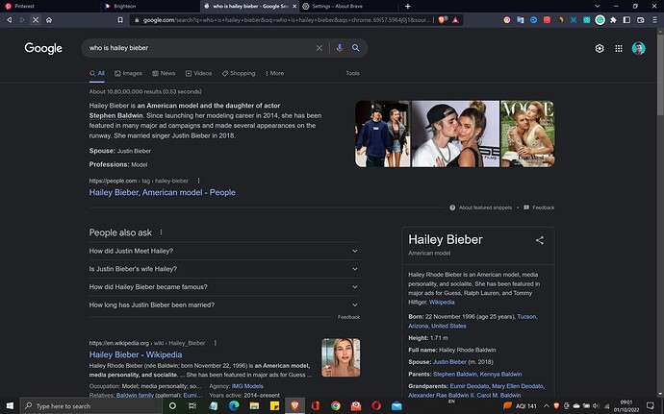664x414 pixels.
Task: Open "Hailey Bieber, American model - People" link
Action: coord(162,192)
